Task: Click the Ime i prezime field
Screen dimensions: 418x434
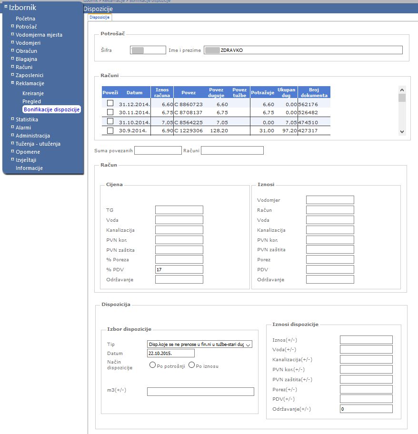Action: [303, 50]
